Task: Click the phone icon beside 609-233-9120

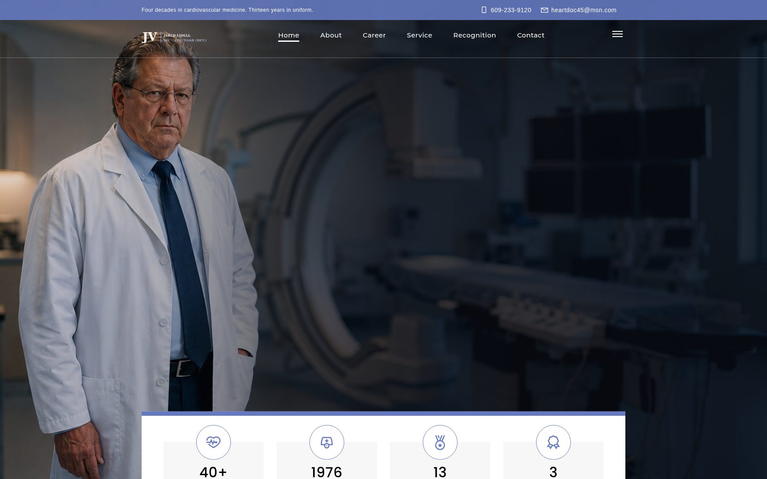Action: [x=484, y=10]
